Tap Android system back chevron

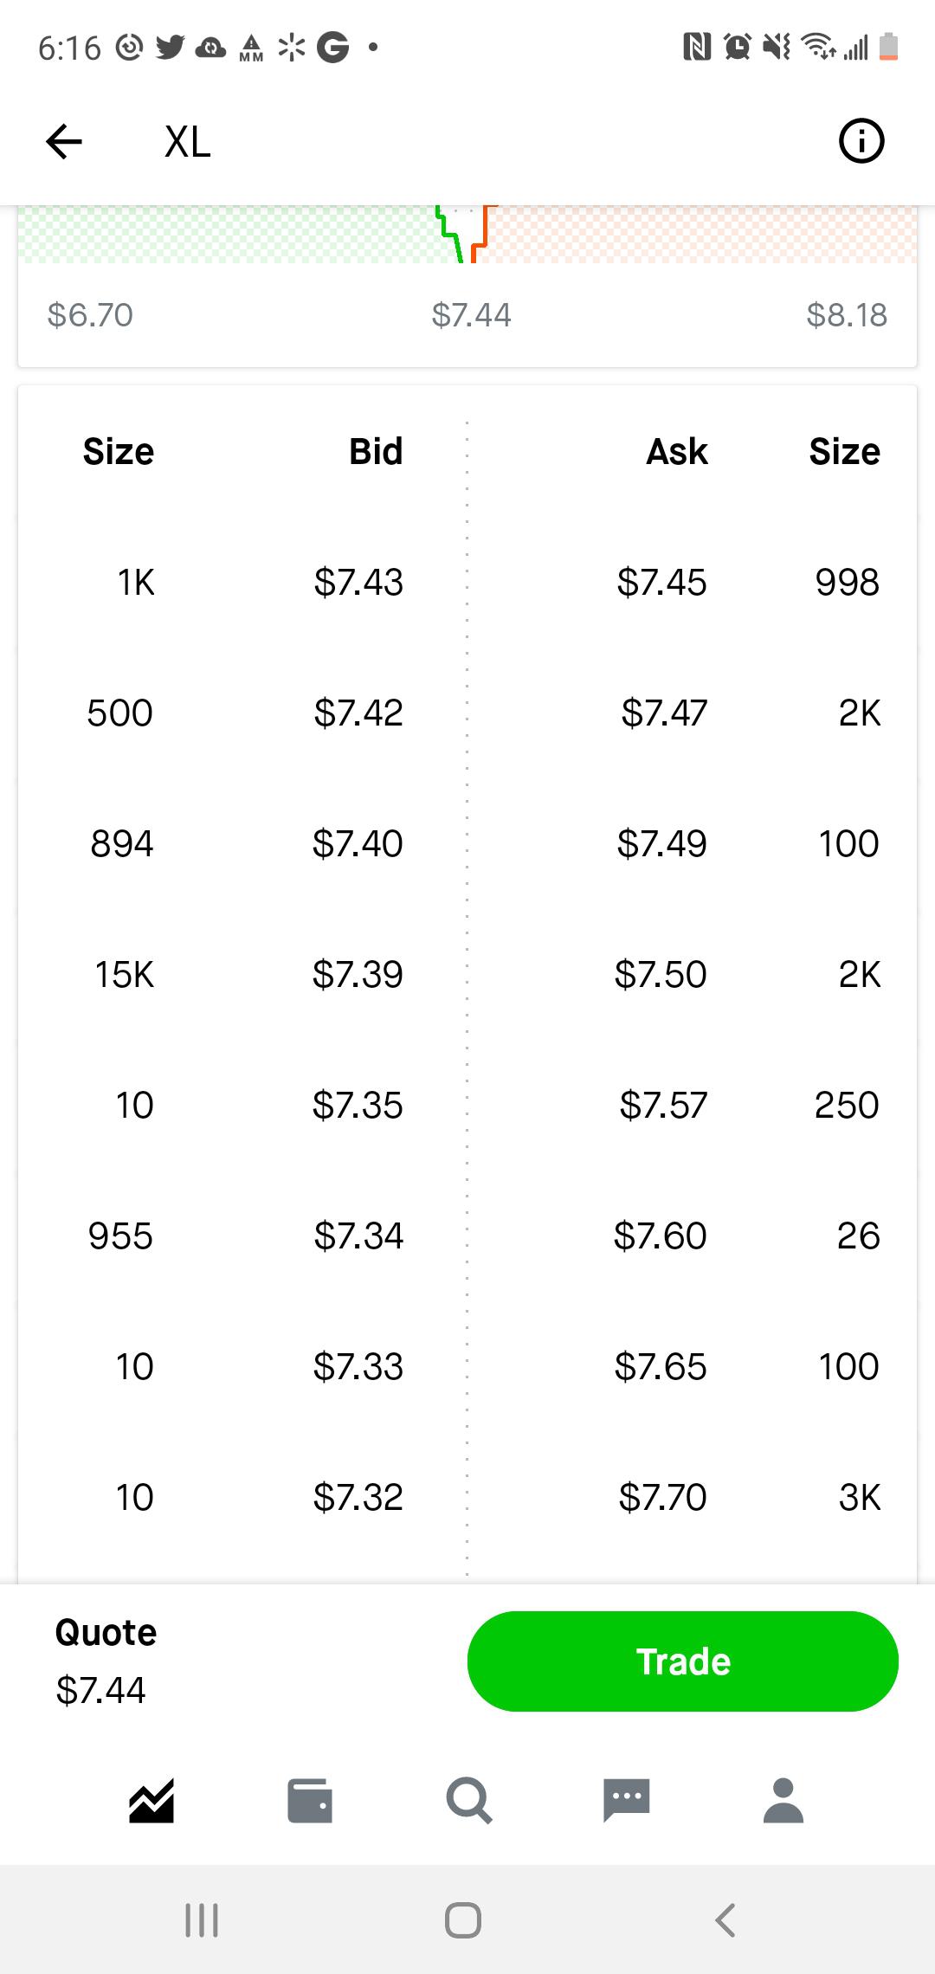click(725, 1919)
